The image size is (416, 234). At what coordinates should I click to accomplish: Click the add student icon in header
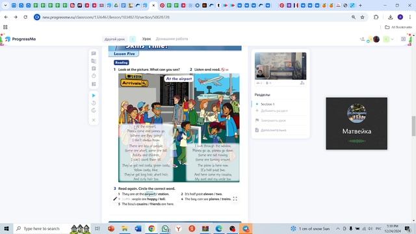363,39
